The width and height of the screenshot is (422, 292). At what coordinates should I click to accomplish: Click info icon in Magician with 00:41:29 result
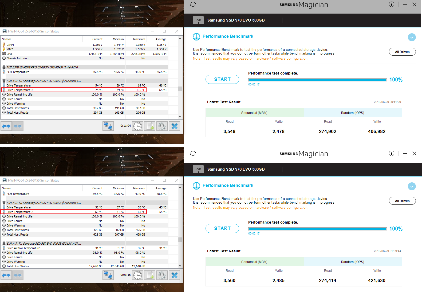pos(392,4)
